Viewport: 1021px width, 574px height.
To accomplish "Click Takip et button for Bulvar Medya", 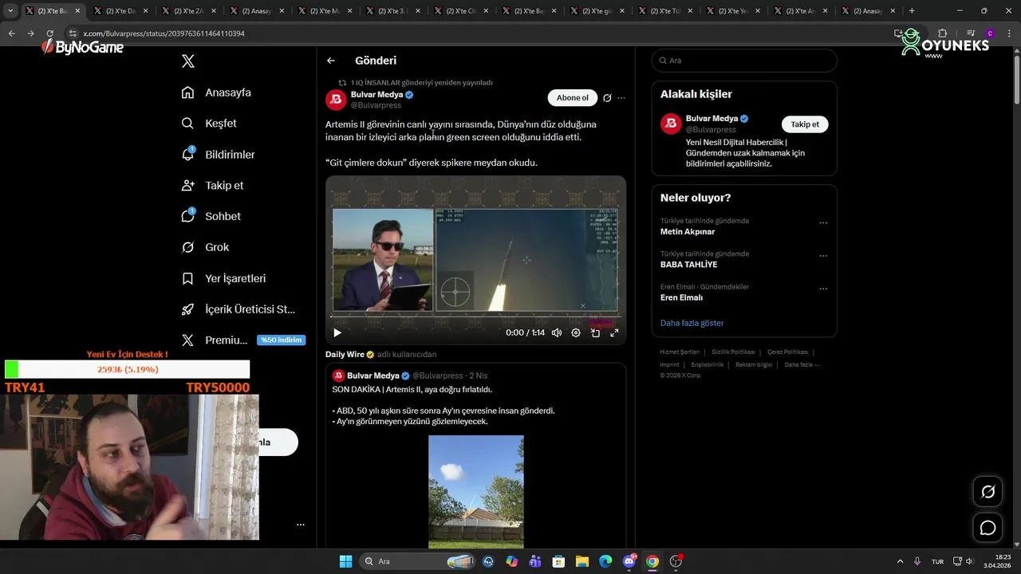I will click(x=805, y=124).
